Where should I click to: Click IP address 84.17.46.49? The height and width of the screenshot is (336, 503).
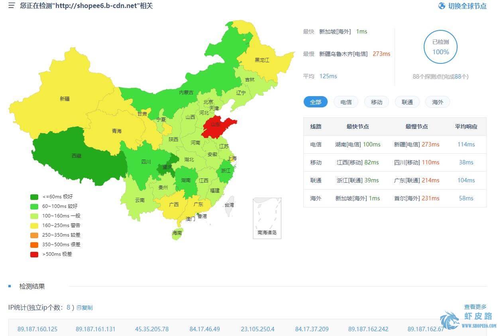tap(204, 329)
